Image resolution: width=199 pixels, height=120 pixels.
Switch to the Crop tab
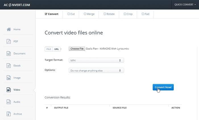[x=125, y=14]
